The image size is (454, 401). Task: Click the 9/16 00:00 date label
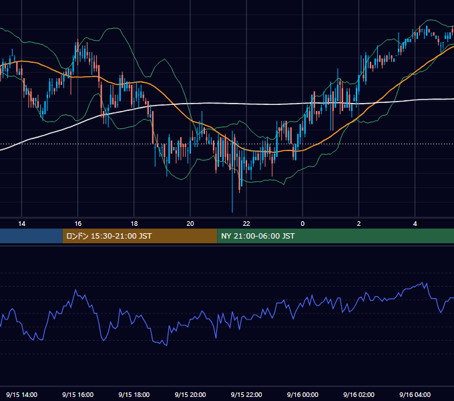[302, 394]
